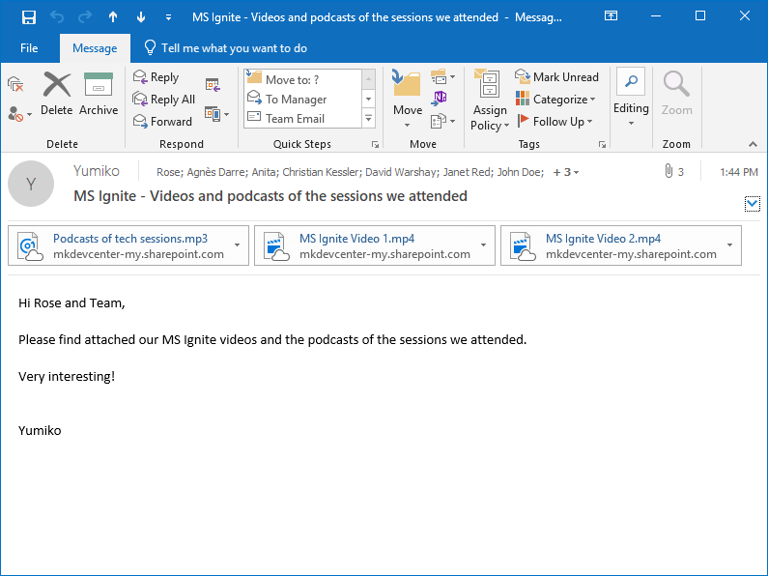Image resolution: width=768 pixels, height=576 pixels.
Task: Click the "Very interesting!" line in body
Action: pyautogui.click(x=67, y=377)
